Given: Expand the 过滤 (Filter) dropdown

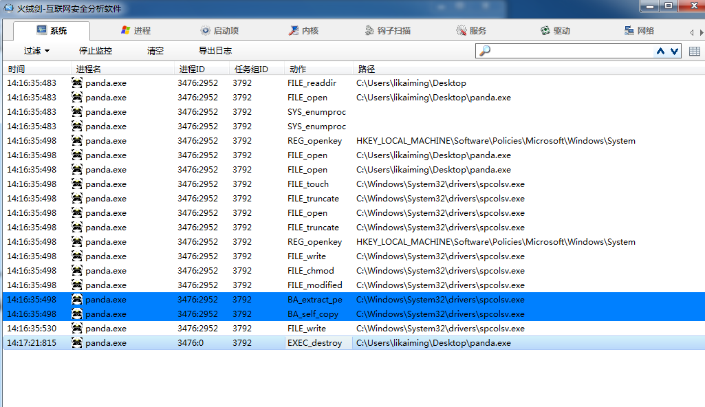Looking at the screenshot, I should coord(36,51).
